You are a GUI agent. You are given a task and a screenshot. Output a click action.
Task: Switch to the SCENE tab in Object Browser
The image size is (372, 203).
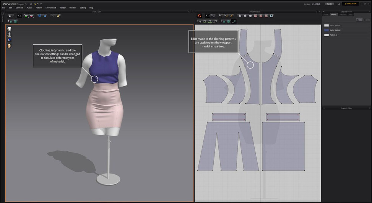click(326, 14)
